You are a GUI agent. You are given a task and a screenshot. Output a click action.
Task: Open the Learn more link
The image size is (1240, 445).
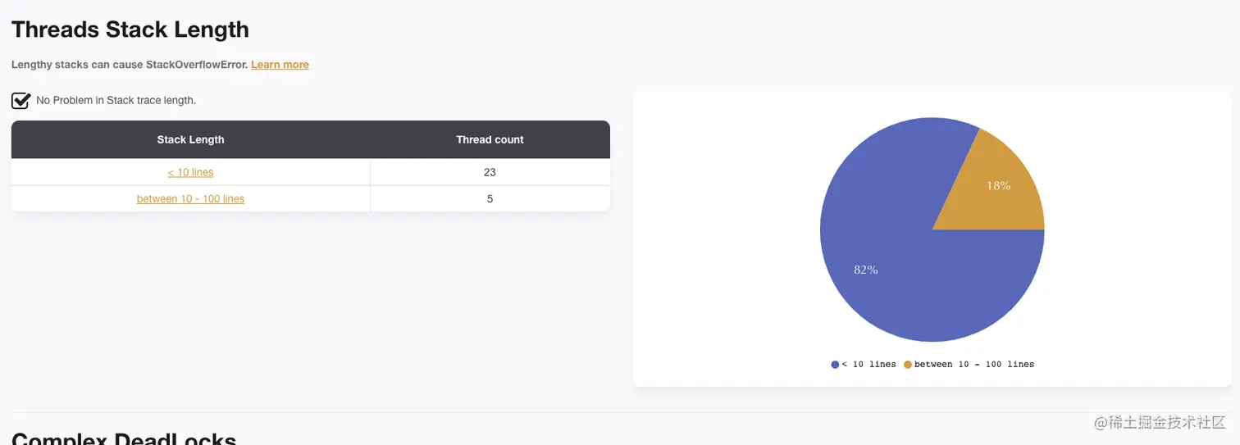280,65
